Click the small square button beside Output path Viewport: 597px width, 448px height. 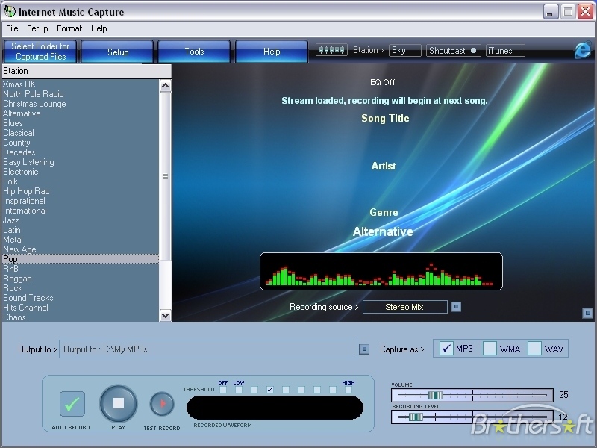coord(364,349)
